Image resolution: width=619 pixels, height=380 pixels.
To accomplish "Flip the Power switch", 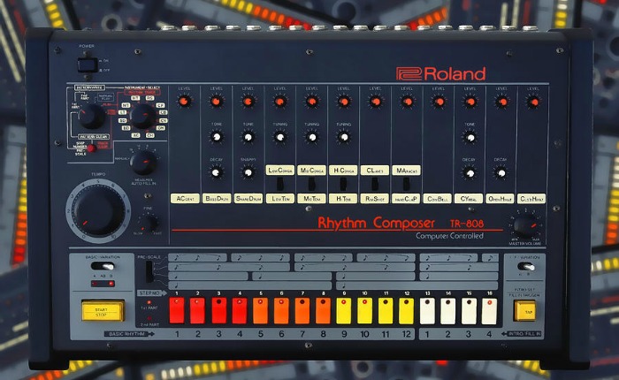I will 88,65.
